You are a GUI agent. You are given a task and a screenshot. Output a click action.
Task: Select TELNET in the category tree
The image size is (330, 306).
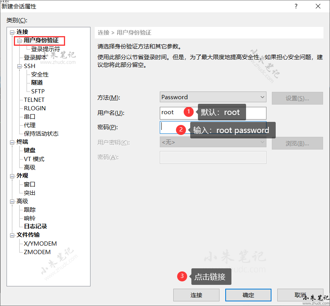coord(34,100)
